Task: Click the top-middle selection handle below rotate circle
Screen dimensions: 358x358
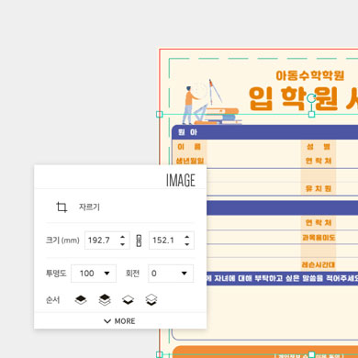Action: coord(311,114)
